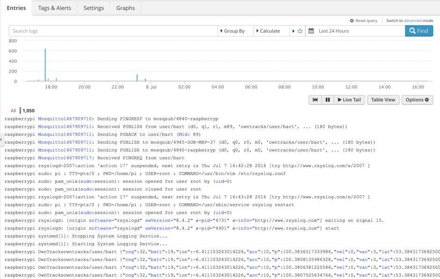Start Live Tail streaming

tap(349, 100)
